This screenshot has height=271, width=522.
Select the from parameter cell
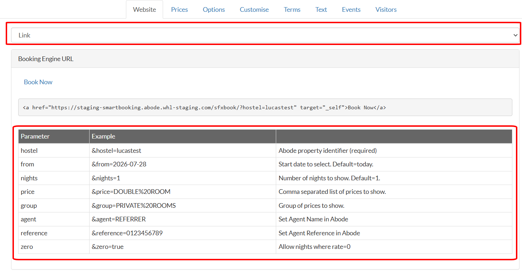(54, 164)
